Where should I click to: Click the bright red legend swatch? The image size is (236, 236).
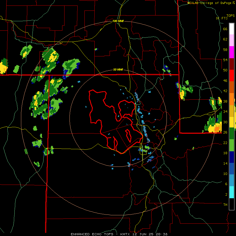pos(232,76)
